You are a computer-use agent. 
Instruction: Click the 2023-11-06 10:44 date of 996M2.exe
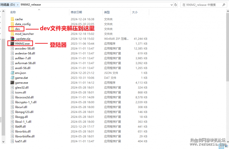[x=82, y=44]
